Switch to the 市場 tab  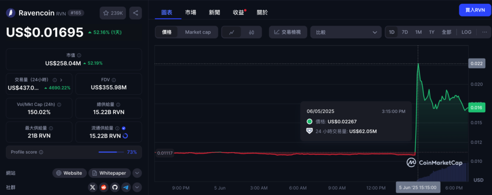pos(191,12)
